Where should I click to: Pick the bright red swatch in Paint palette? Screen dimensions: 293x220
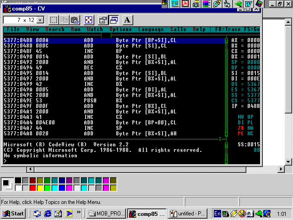pyautogui.click(x=33, y=188)
